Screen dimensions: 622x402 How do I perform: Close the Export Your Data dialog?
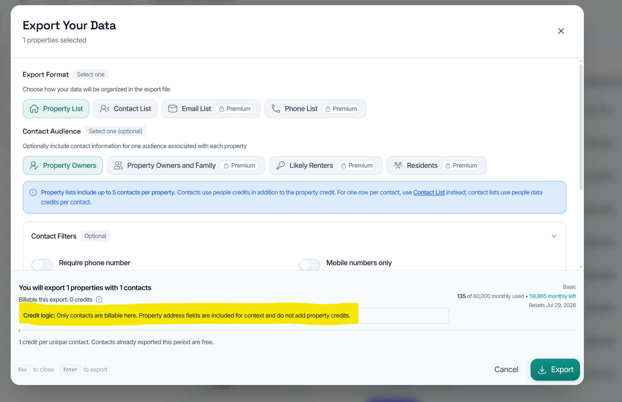tap(561, 31)
